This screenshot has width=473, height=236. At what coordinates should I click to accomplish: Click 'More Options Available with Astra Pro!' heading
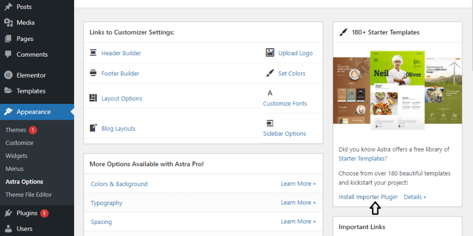tap(147, 164)
